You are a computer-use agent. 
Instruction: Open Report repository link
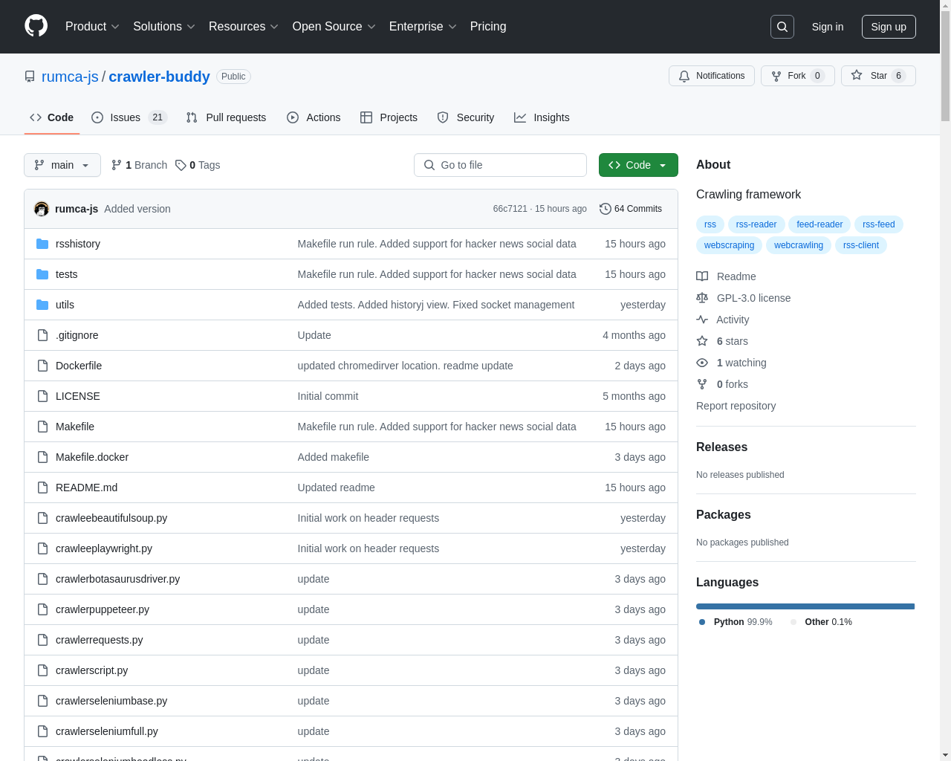736,406
